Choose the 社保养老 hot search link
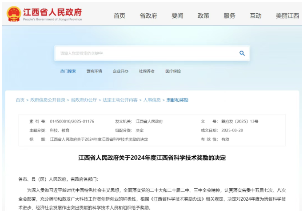 (147, 71)
